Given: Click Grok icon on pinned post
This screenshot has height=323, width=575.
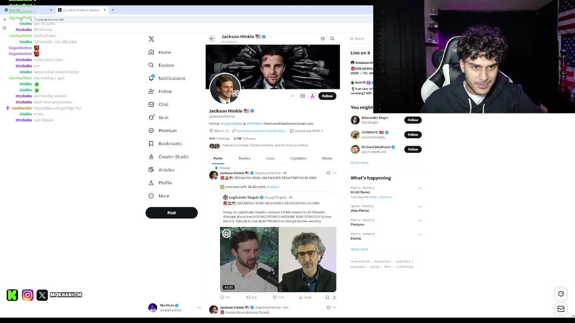Looking at the screenshot, I should 328,173.
